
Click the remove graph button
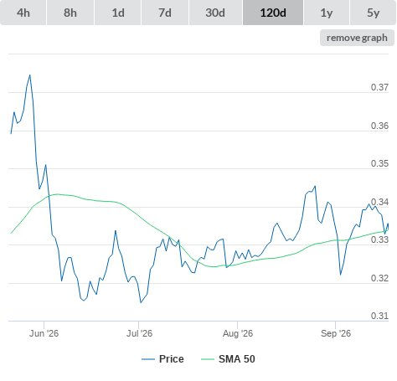coord(357,38)
